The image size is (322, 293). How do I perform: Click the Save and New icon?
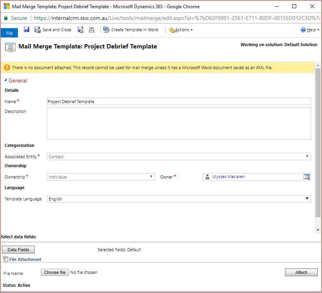(x=80, y=30)
